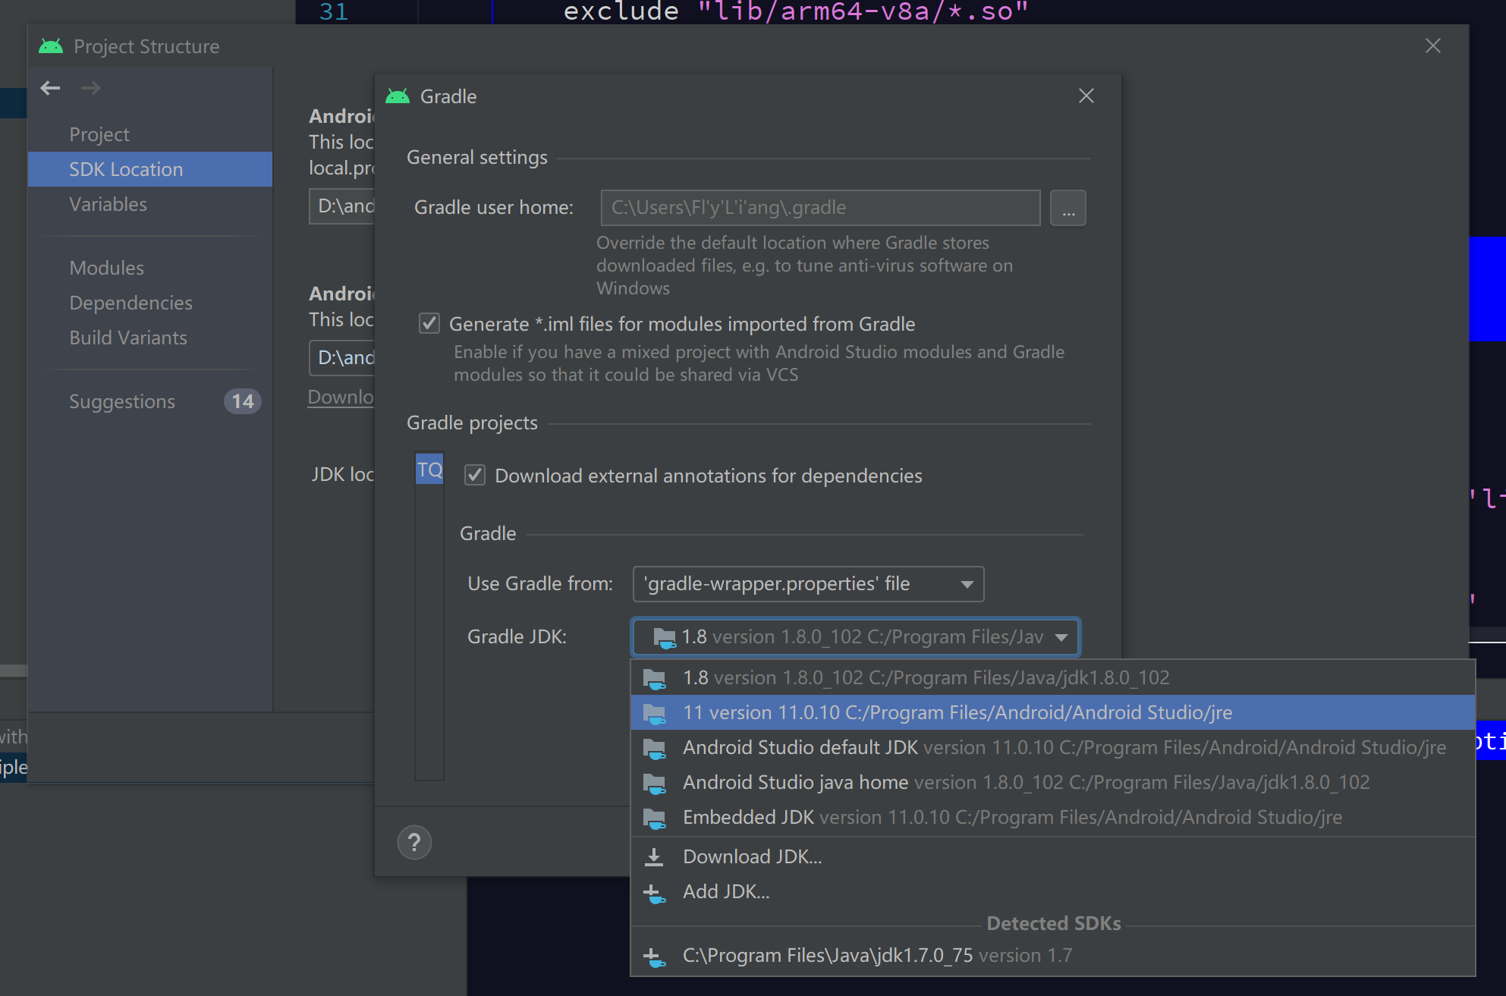Close the Project Structure window
1506x996 pixels.
[x=1433, y=46]
